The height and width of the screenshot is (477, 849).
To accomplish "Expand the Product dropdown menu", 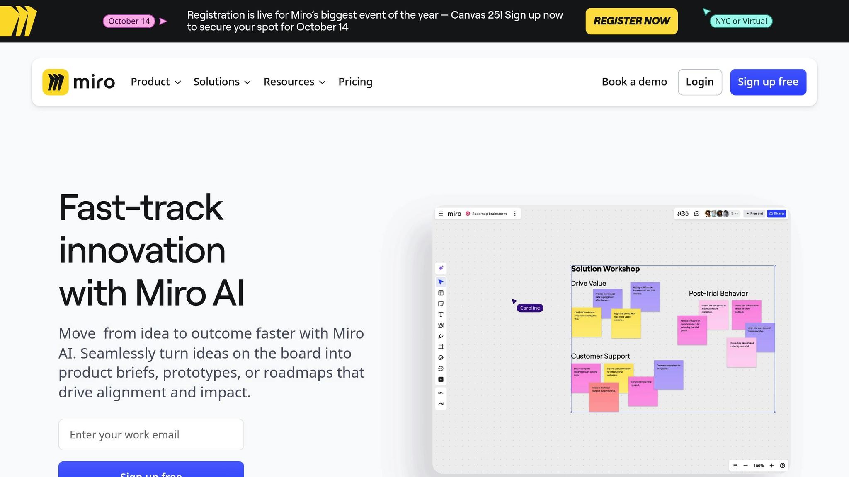I will tap(156, 82).
